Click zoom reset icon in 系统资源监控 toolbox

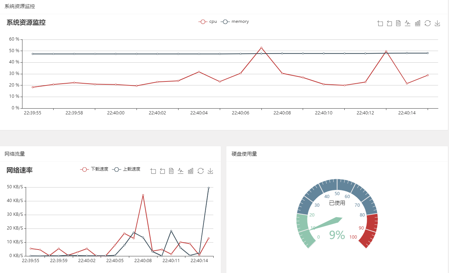click(x=389, y=23)
